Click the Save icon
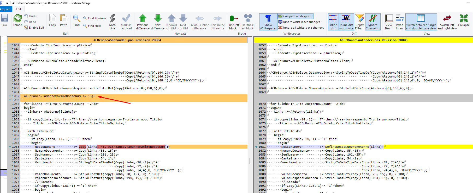The width and height of the screenshot is (473, 193). click(x=4, y=20)
